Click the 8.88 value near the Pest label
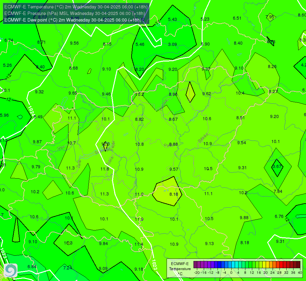This screenshot has height=281, width=306. (173, 144)
